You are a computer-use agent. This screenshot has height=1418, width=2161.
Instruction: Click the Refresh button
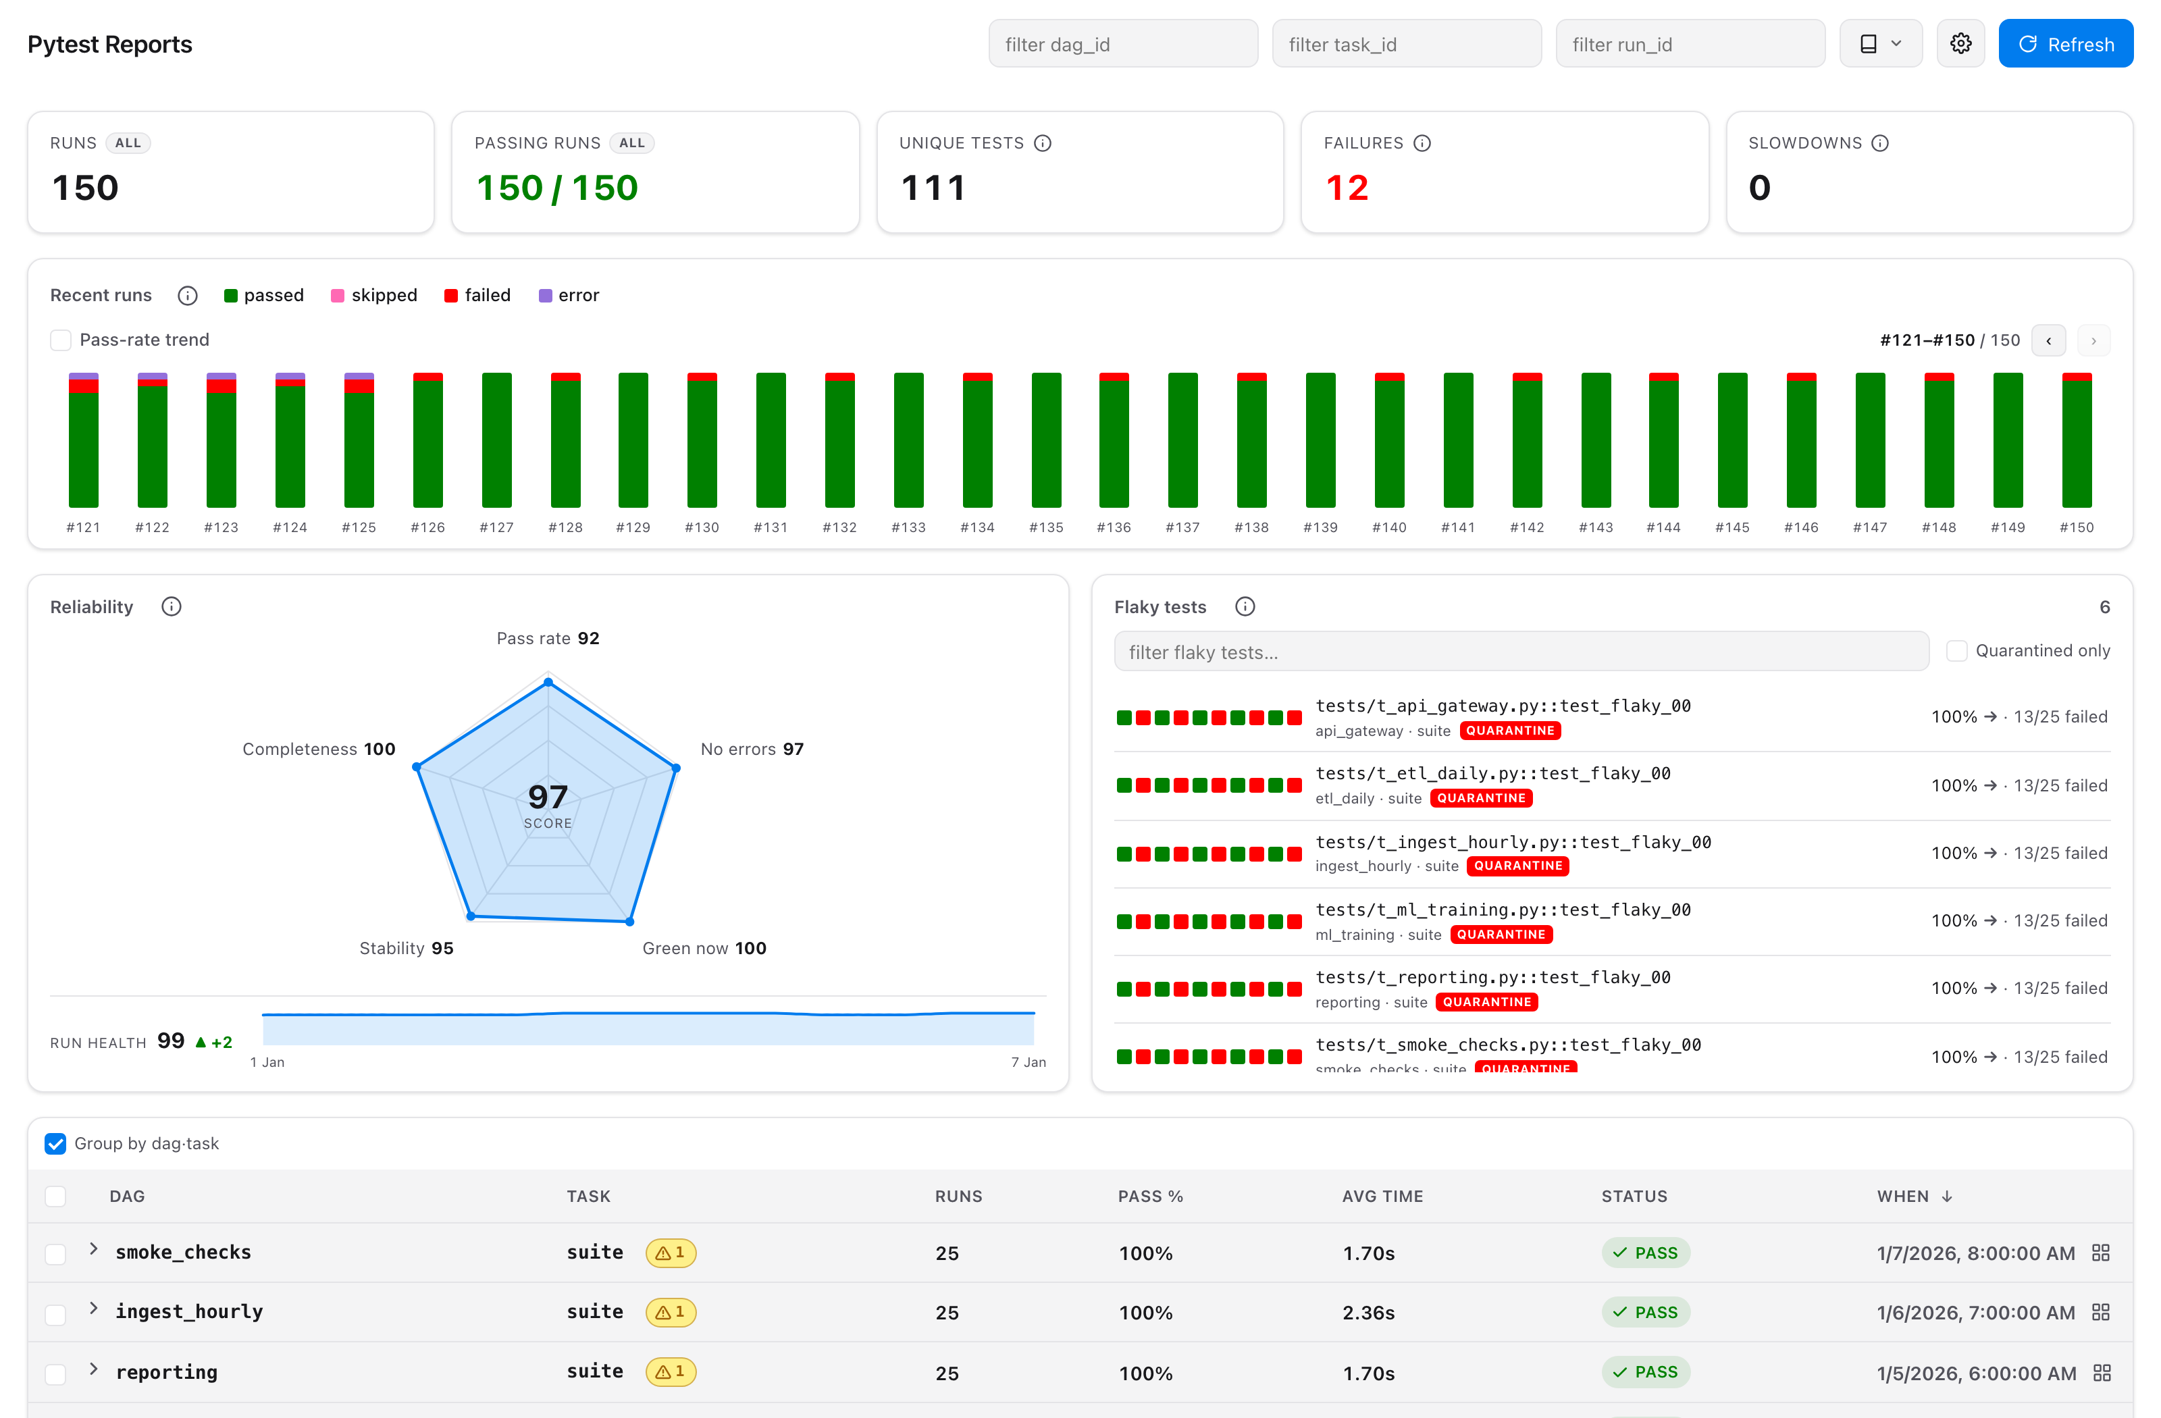click(2064, 44)
